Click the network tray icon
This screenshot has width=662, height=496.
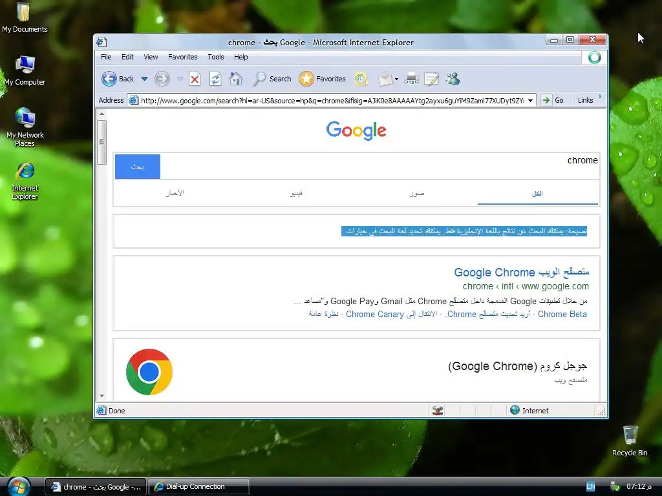pos(615,487)
